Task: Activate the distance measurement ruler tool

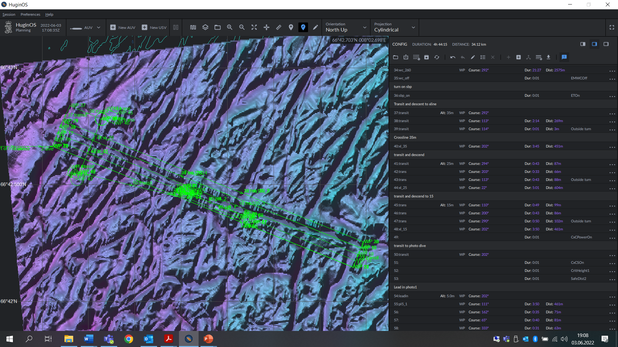Action: 279,27
